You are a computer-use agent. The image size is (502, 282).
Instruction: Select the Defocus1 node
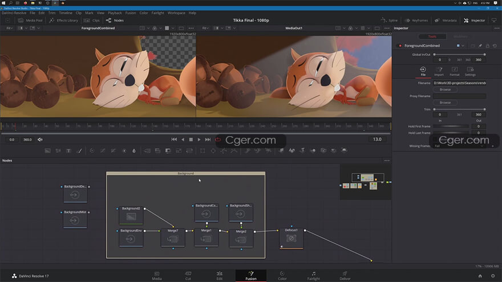292,238
